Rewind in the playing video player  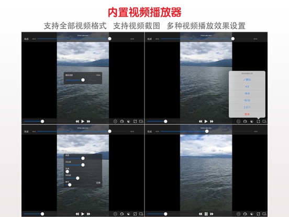click(x=201, y=214)
